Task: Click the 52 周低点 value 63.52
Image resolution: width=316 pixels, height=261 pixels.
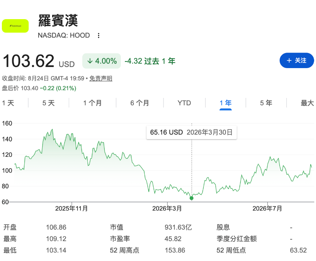Action: [x=298, y=250]
